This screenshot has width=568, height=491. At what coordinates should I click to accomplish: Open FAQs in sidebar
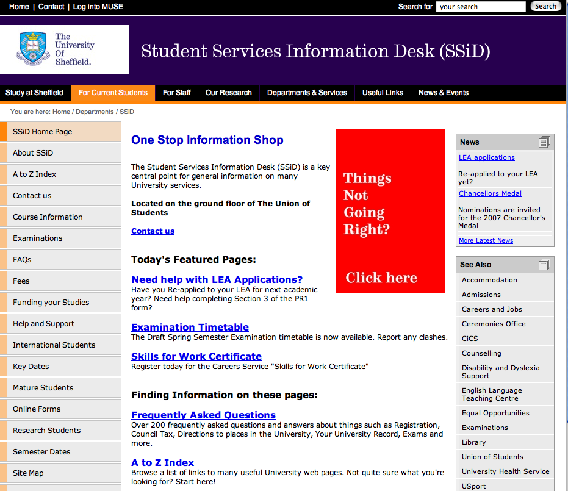(60, 260)
